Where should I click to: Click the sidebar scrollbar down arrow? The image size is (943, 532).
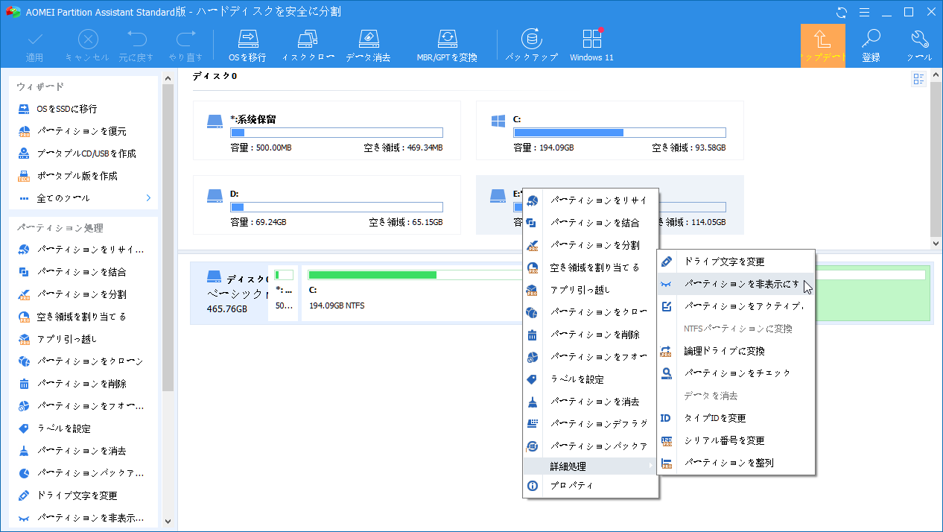coord(168,521)
